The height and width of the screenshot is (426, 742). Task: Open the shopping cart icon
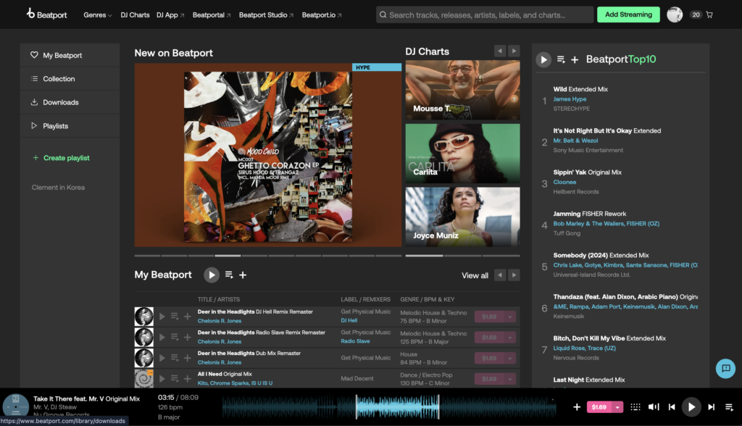pos(709,14)
